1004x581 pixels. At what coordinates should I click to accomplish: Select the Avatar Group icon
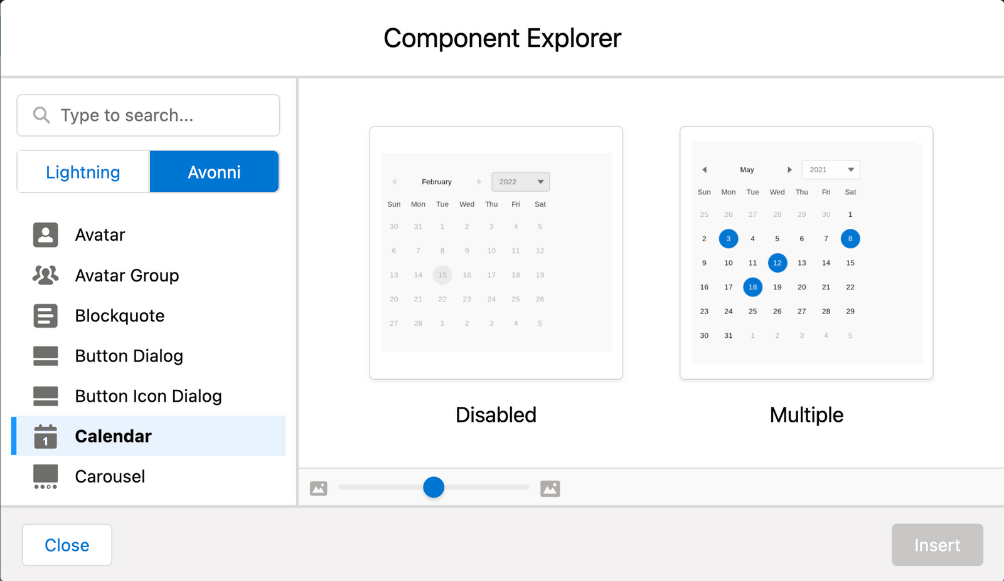click(x=45, y=275)
